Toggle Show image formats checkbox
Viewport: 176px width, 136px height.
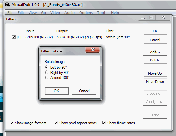[12, 123]
